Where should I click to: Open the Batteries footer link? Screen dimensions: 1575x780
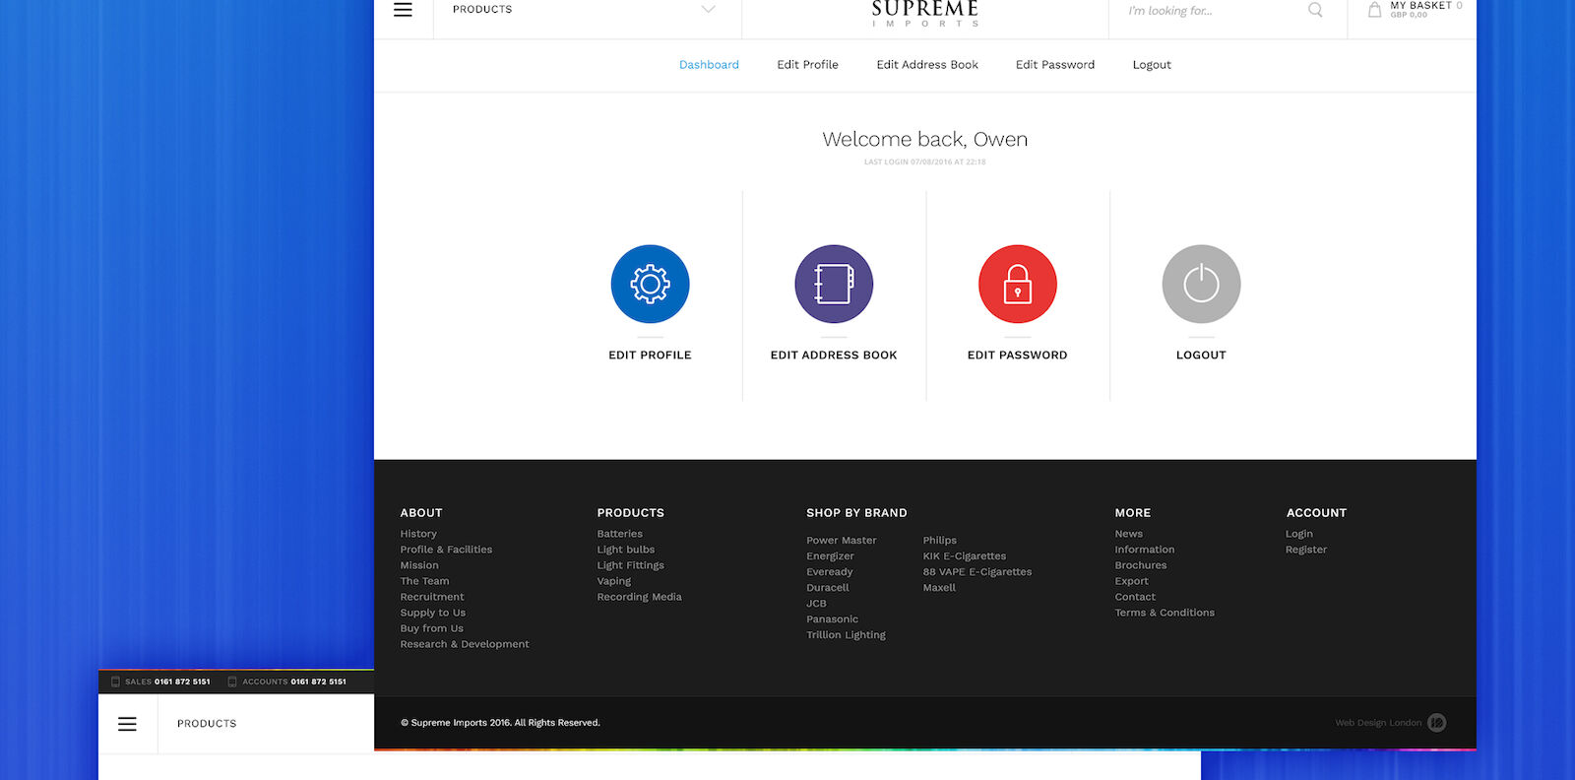click(619, 534)
